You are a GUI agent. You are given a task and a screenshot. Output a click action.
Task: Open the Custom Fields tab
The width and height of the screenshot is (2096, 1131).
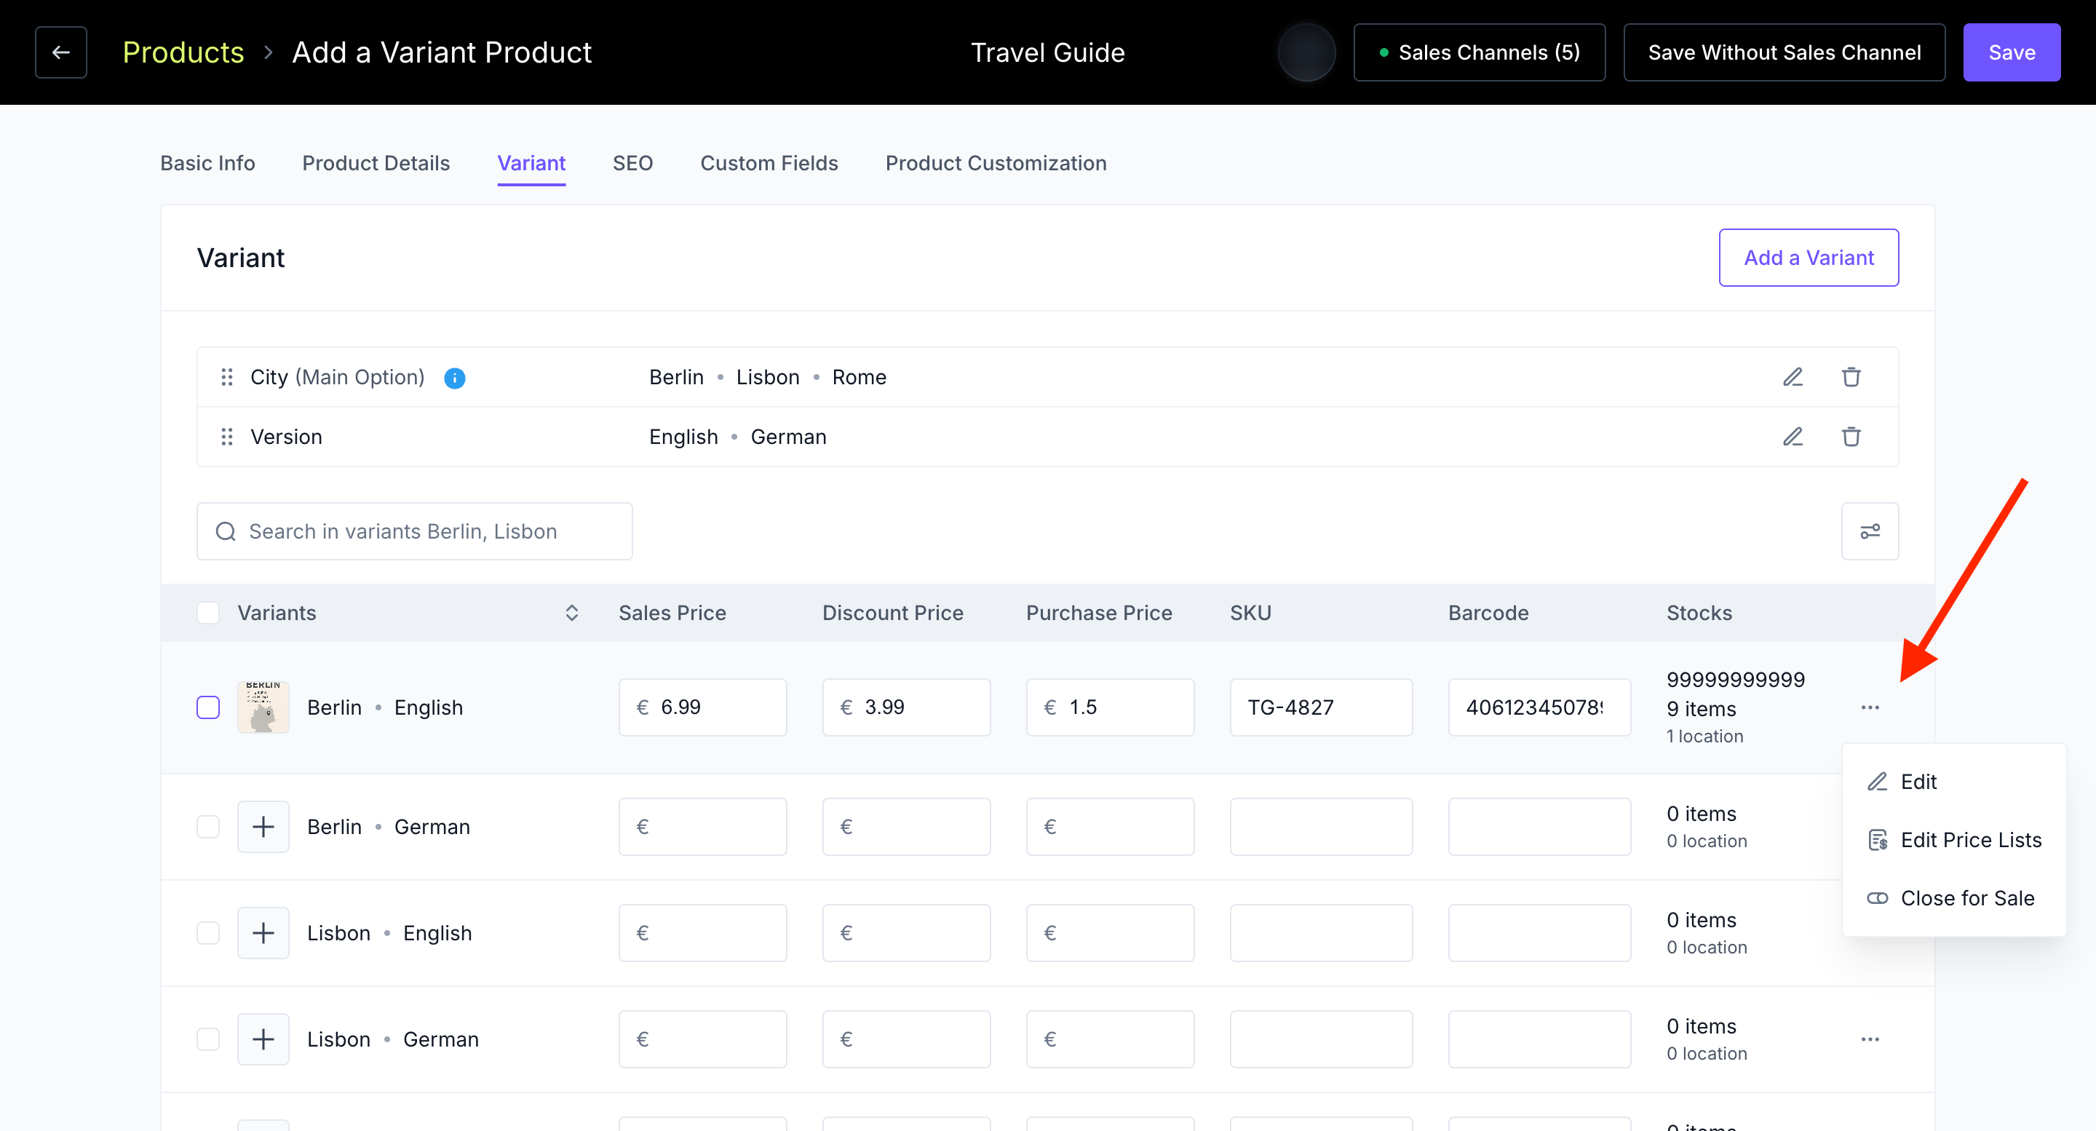[x=769, y=163]
